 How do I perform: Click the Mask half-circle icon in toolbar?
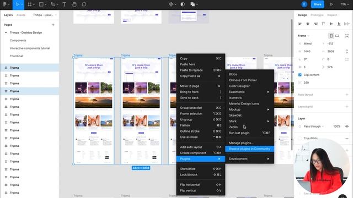coord(183,4)
